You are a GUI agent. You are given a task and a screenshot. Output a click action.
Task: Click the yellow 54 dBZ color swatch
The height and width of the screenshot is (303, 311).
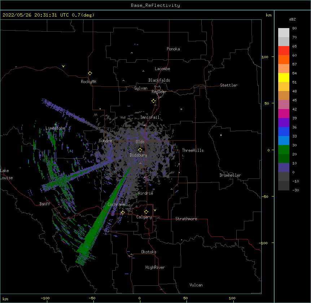point(284,77)
